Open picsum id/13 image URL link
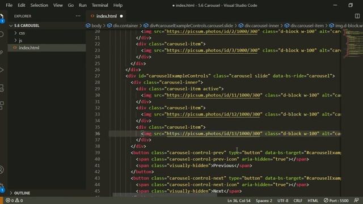 click(213, 134)
